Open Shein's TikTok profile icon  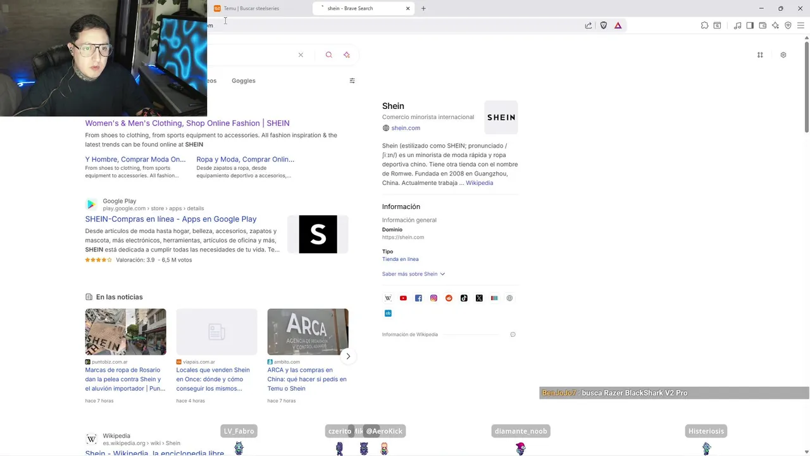coord(464,298)
